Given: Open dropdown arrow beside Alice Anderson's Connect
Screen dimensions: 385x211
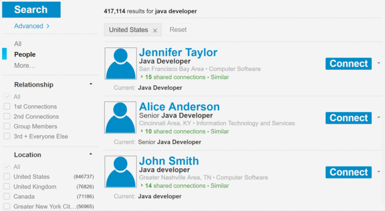Looking at the screenshot, I should [378, 117].
